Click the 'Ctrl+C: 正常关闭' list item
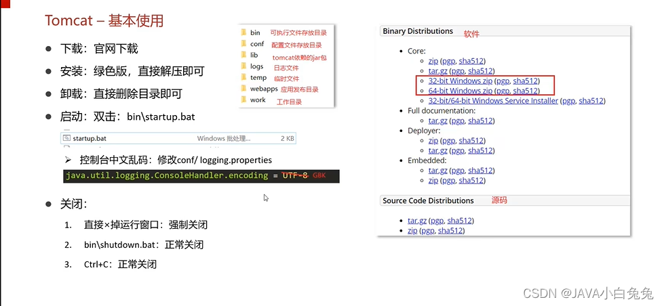This screenshot has height=306, width=664. 120,265
